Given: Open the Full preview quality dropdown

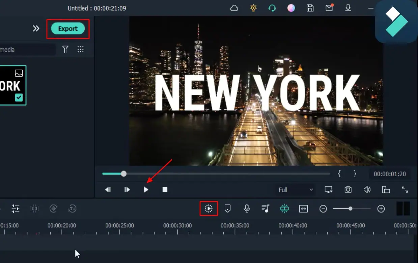Looking at the screenshot, I should (296, 190).
